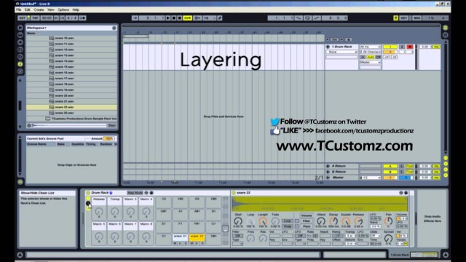The height and width of the screenshot is (262, 466).
Task: Start playback with the transport Play button
Action: [x=168, y=18]
